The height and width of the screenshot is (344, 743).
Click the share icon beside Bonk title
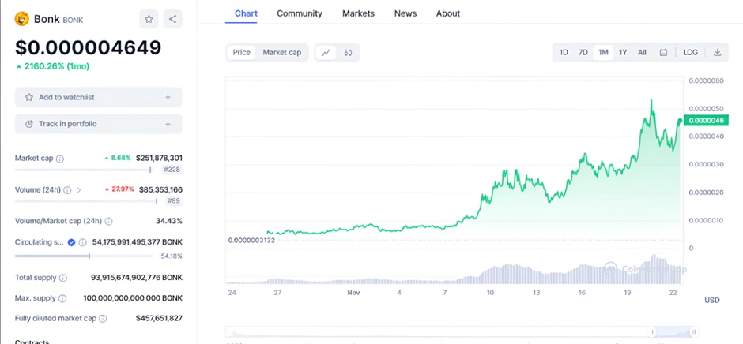(x=173, y=19)
